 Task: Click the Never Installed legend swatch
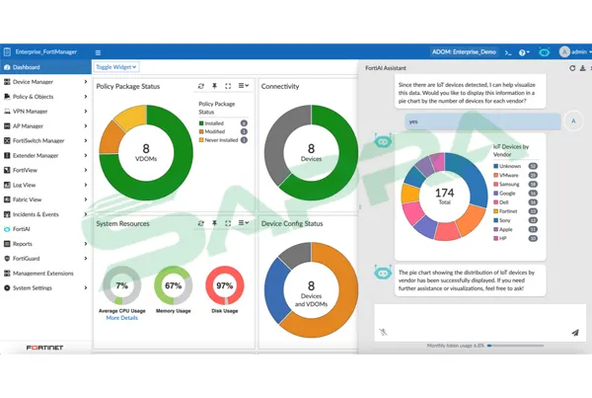click(201, 140)
